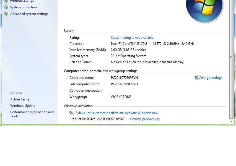Screen dimensions: 236x166
Task: Click Activate Windows now link
Action: pyautogui.click(x=141, y=113)
